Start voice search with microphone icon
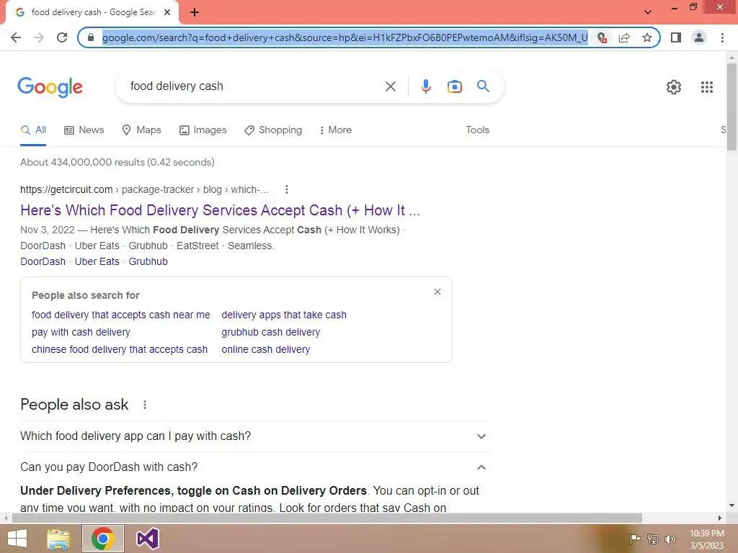This screenshot has width=738, height=553. [426, 86]
